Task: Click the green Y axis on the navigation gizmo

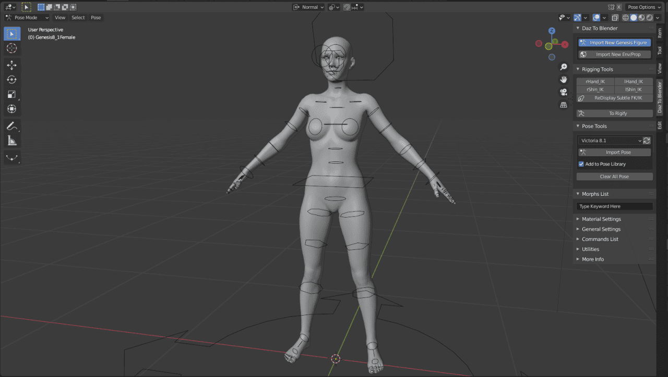Action: tap(555, 41)
